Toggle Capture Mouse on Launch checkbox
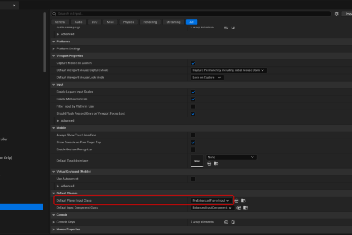The height and width of the screenshot is (235, 352). (193, 63)
